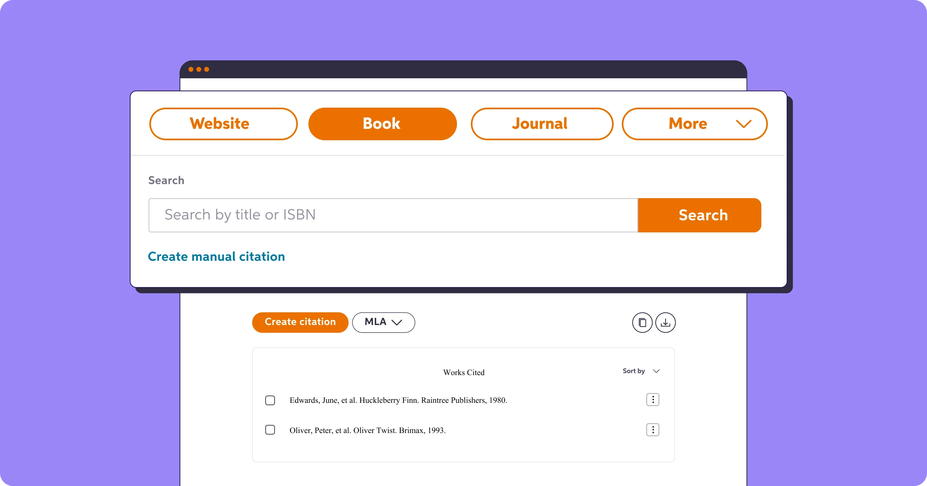The width and height of the screenshot is (927, 486).
Task: Select the Oliver Twist citation entry text
Action: tap(368, 430)
